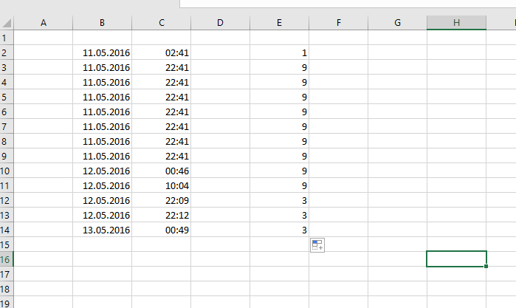Select column G header
The width and height of the screenshot is (516, 308).
398,23
